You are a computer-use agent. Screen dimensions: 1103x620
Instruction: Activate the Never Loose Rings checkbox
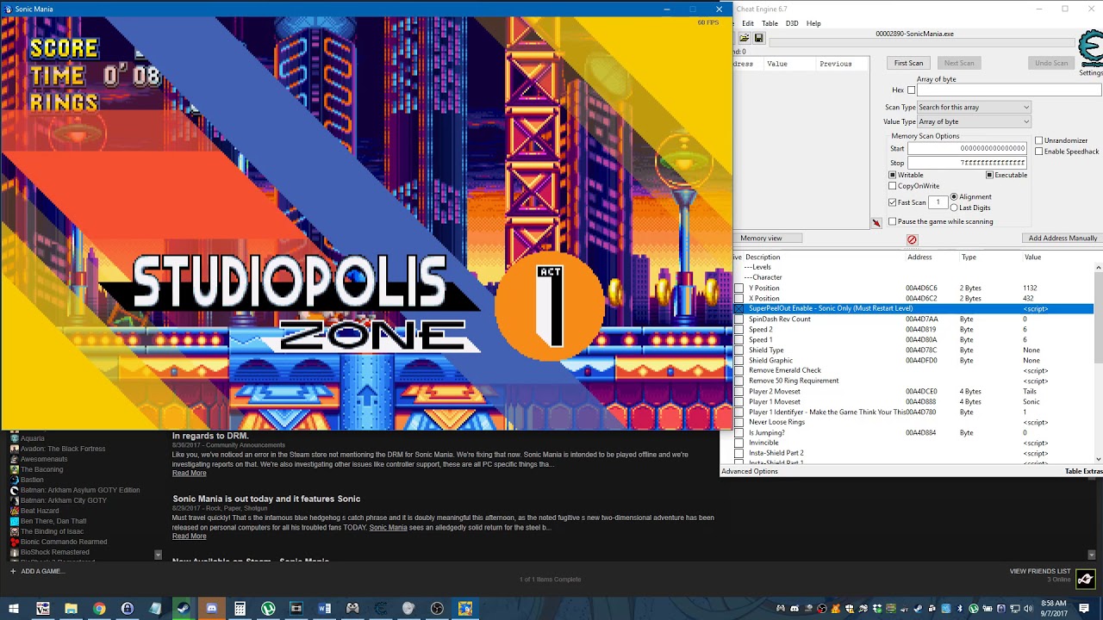(738, 423)
